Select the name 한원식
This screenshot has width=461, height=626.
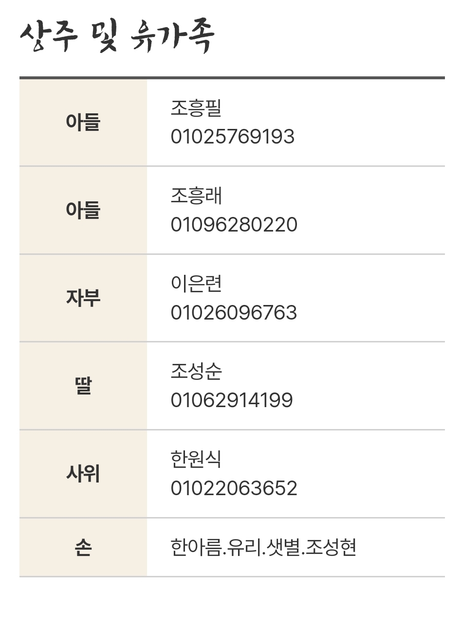[x=196, y=459]
